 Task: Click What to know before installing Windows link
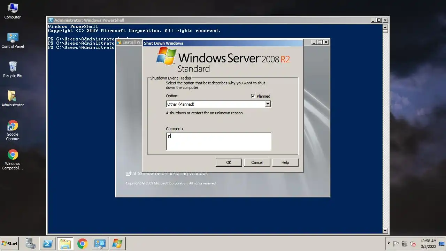point(167,174)
